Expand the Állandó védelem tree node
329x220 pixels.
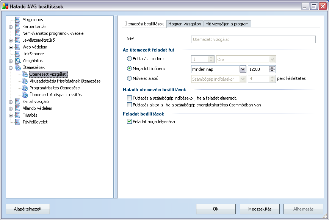tap(11, 109)
